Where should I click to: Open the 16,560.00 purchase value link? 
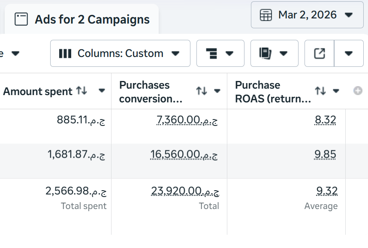(184, 155)
